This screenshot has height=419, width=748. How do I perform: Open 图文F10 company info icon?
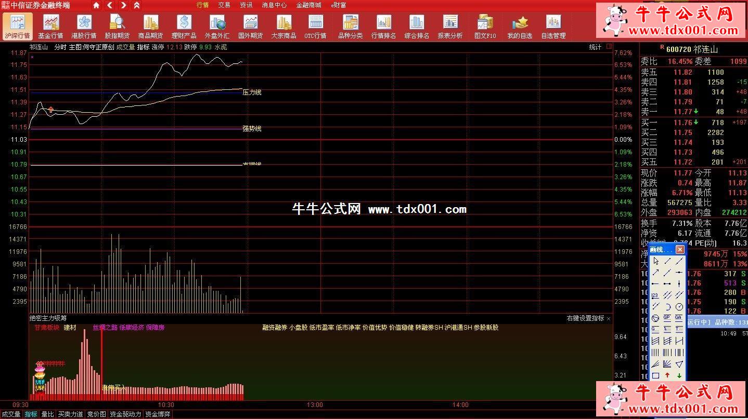point(485,26)
